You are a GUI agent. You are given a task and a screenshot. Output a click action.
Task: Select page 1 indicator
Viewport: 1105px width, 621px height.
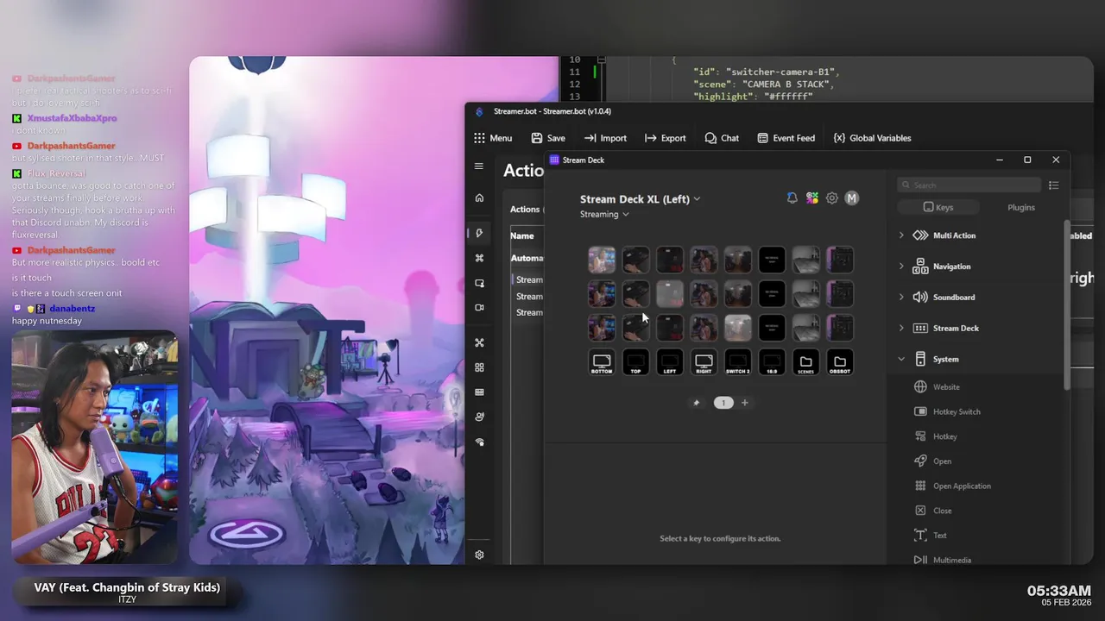723,403
